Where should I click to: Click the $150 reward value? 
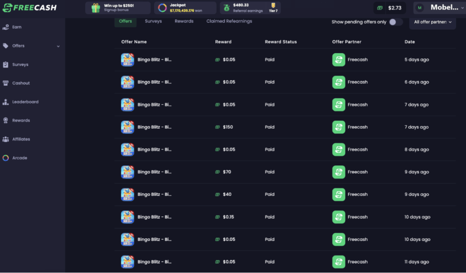228,127
